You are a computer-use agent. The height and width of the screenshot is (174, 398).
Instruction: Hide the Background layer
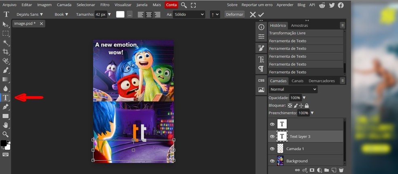pyautogui.click(x=272, y=161)
